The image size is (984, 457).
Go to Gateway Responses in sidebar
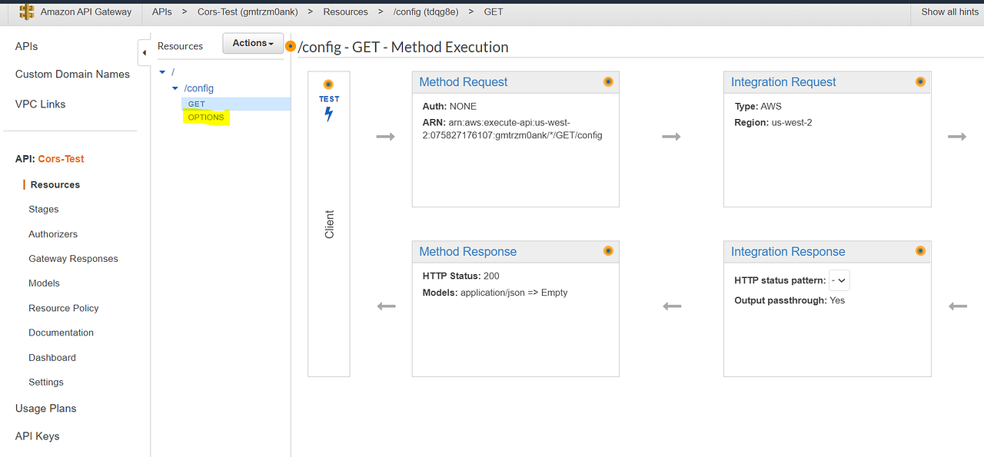[x=73, y=259]
